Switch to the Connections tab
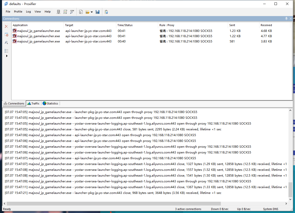The width and height of the screenshot is (295, 213). (14, 103)
